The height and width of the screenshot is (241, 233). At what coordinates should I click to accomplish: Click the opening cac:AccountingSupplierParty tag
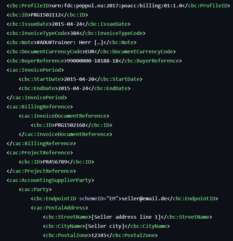point(50,180)
